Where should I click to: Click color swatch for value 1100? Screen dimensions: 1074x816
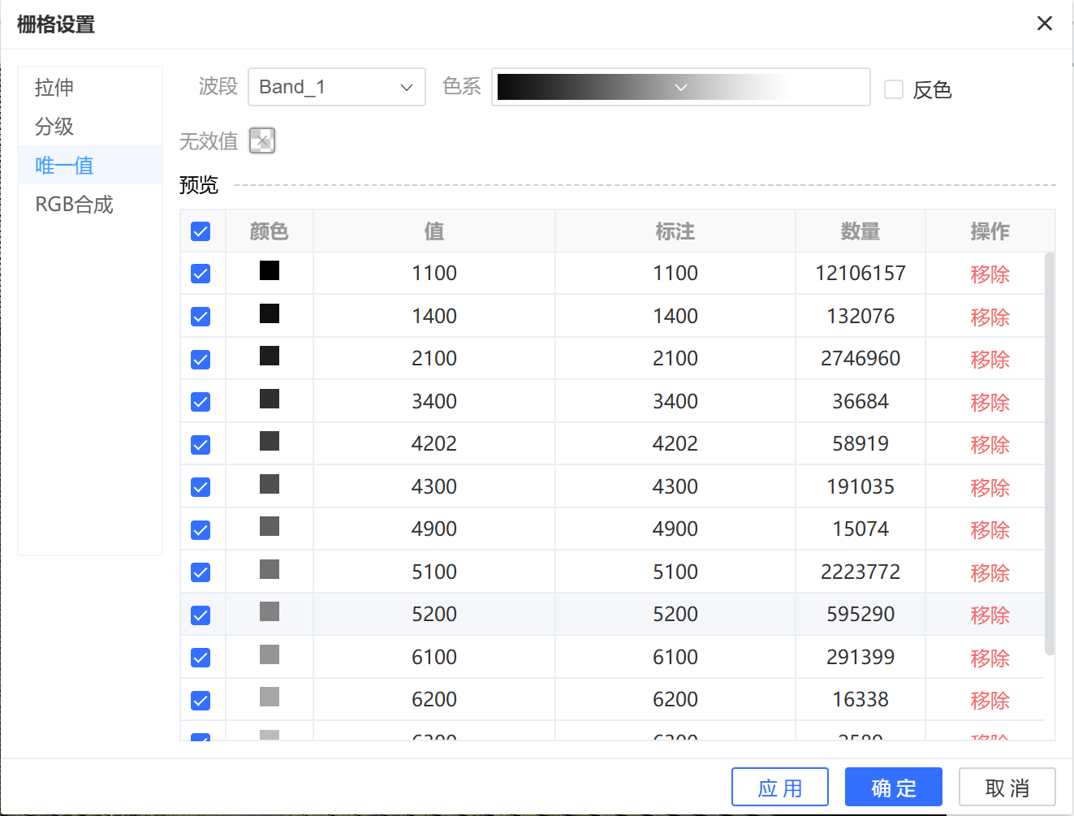coord(270,270)
